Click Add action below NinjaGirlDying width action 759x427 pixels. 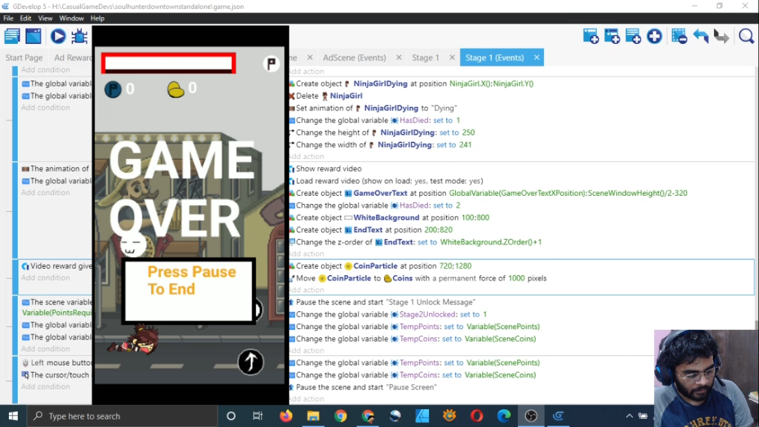(307, 156)
